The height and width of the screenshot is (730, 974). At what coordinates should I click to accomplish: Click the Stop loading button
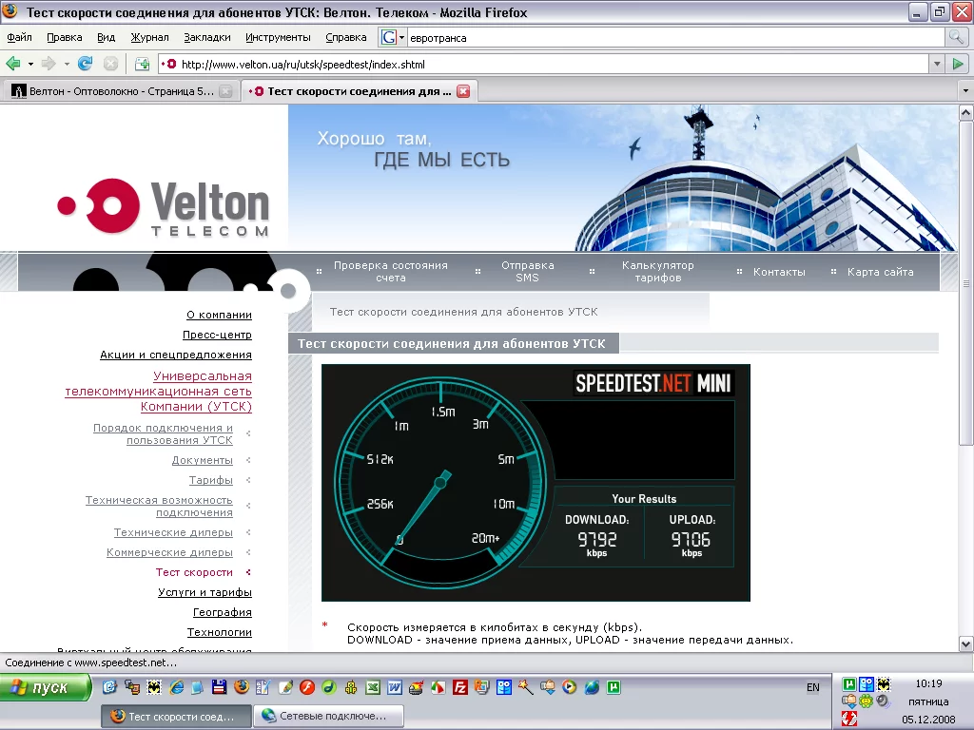[x=110, y=64]
